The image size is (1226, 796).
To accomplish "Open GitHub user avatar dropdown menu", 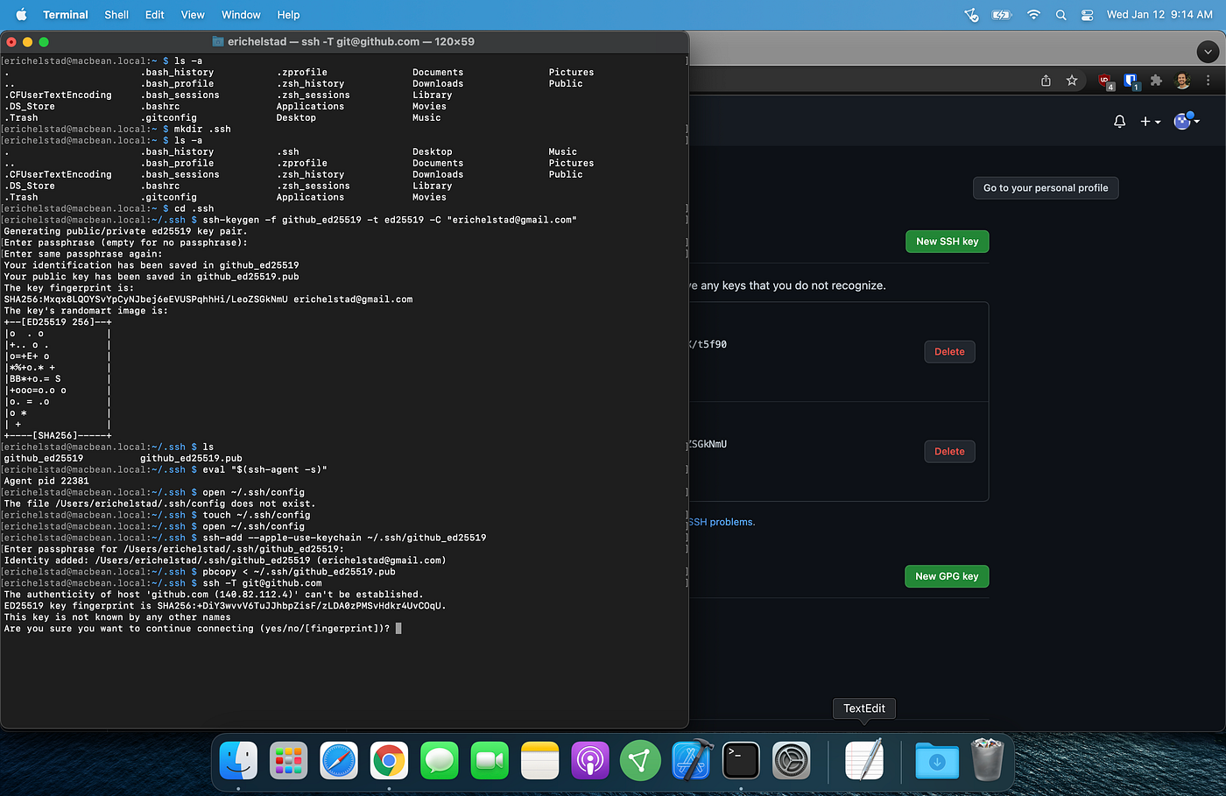I will click(1187, 121).
